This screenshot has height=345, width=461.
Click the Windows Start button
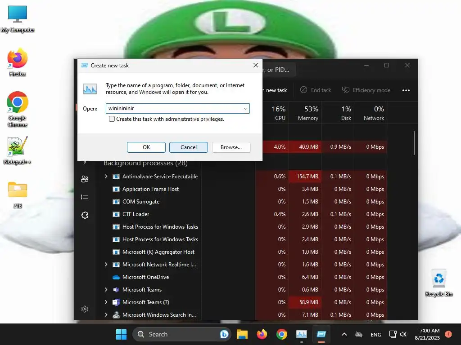[121, 334]
